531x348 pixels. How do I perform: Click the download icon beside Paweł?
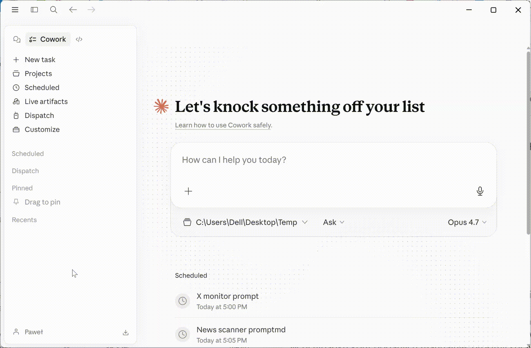point(126,333)
